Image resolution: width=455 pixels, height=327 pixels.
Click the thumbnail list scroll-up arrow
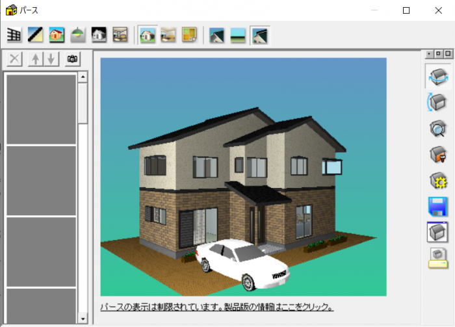tap(83, 77)
